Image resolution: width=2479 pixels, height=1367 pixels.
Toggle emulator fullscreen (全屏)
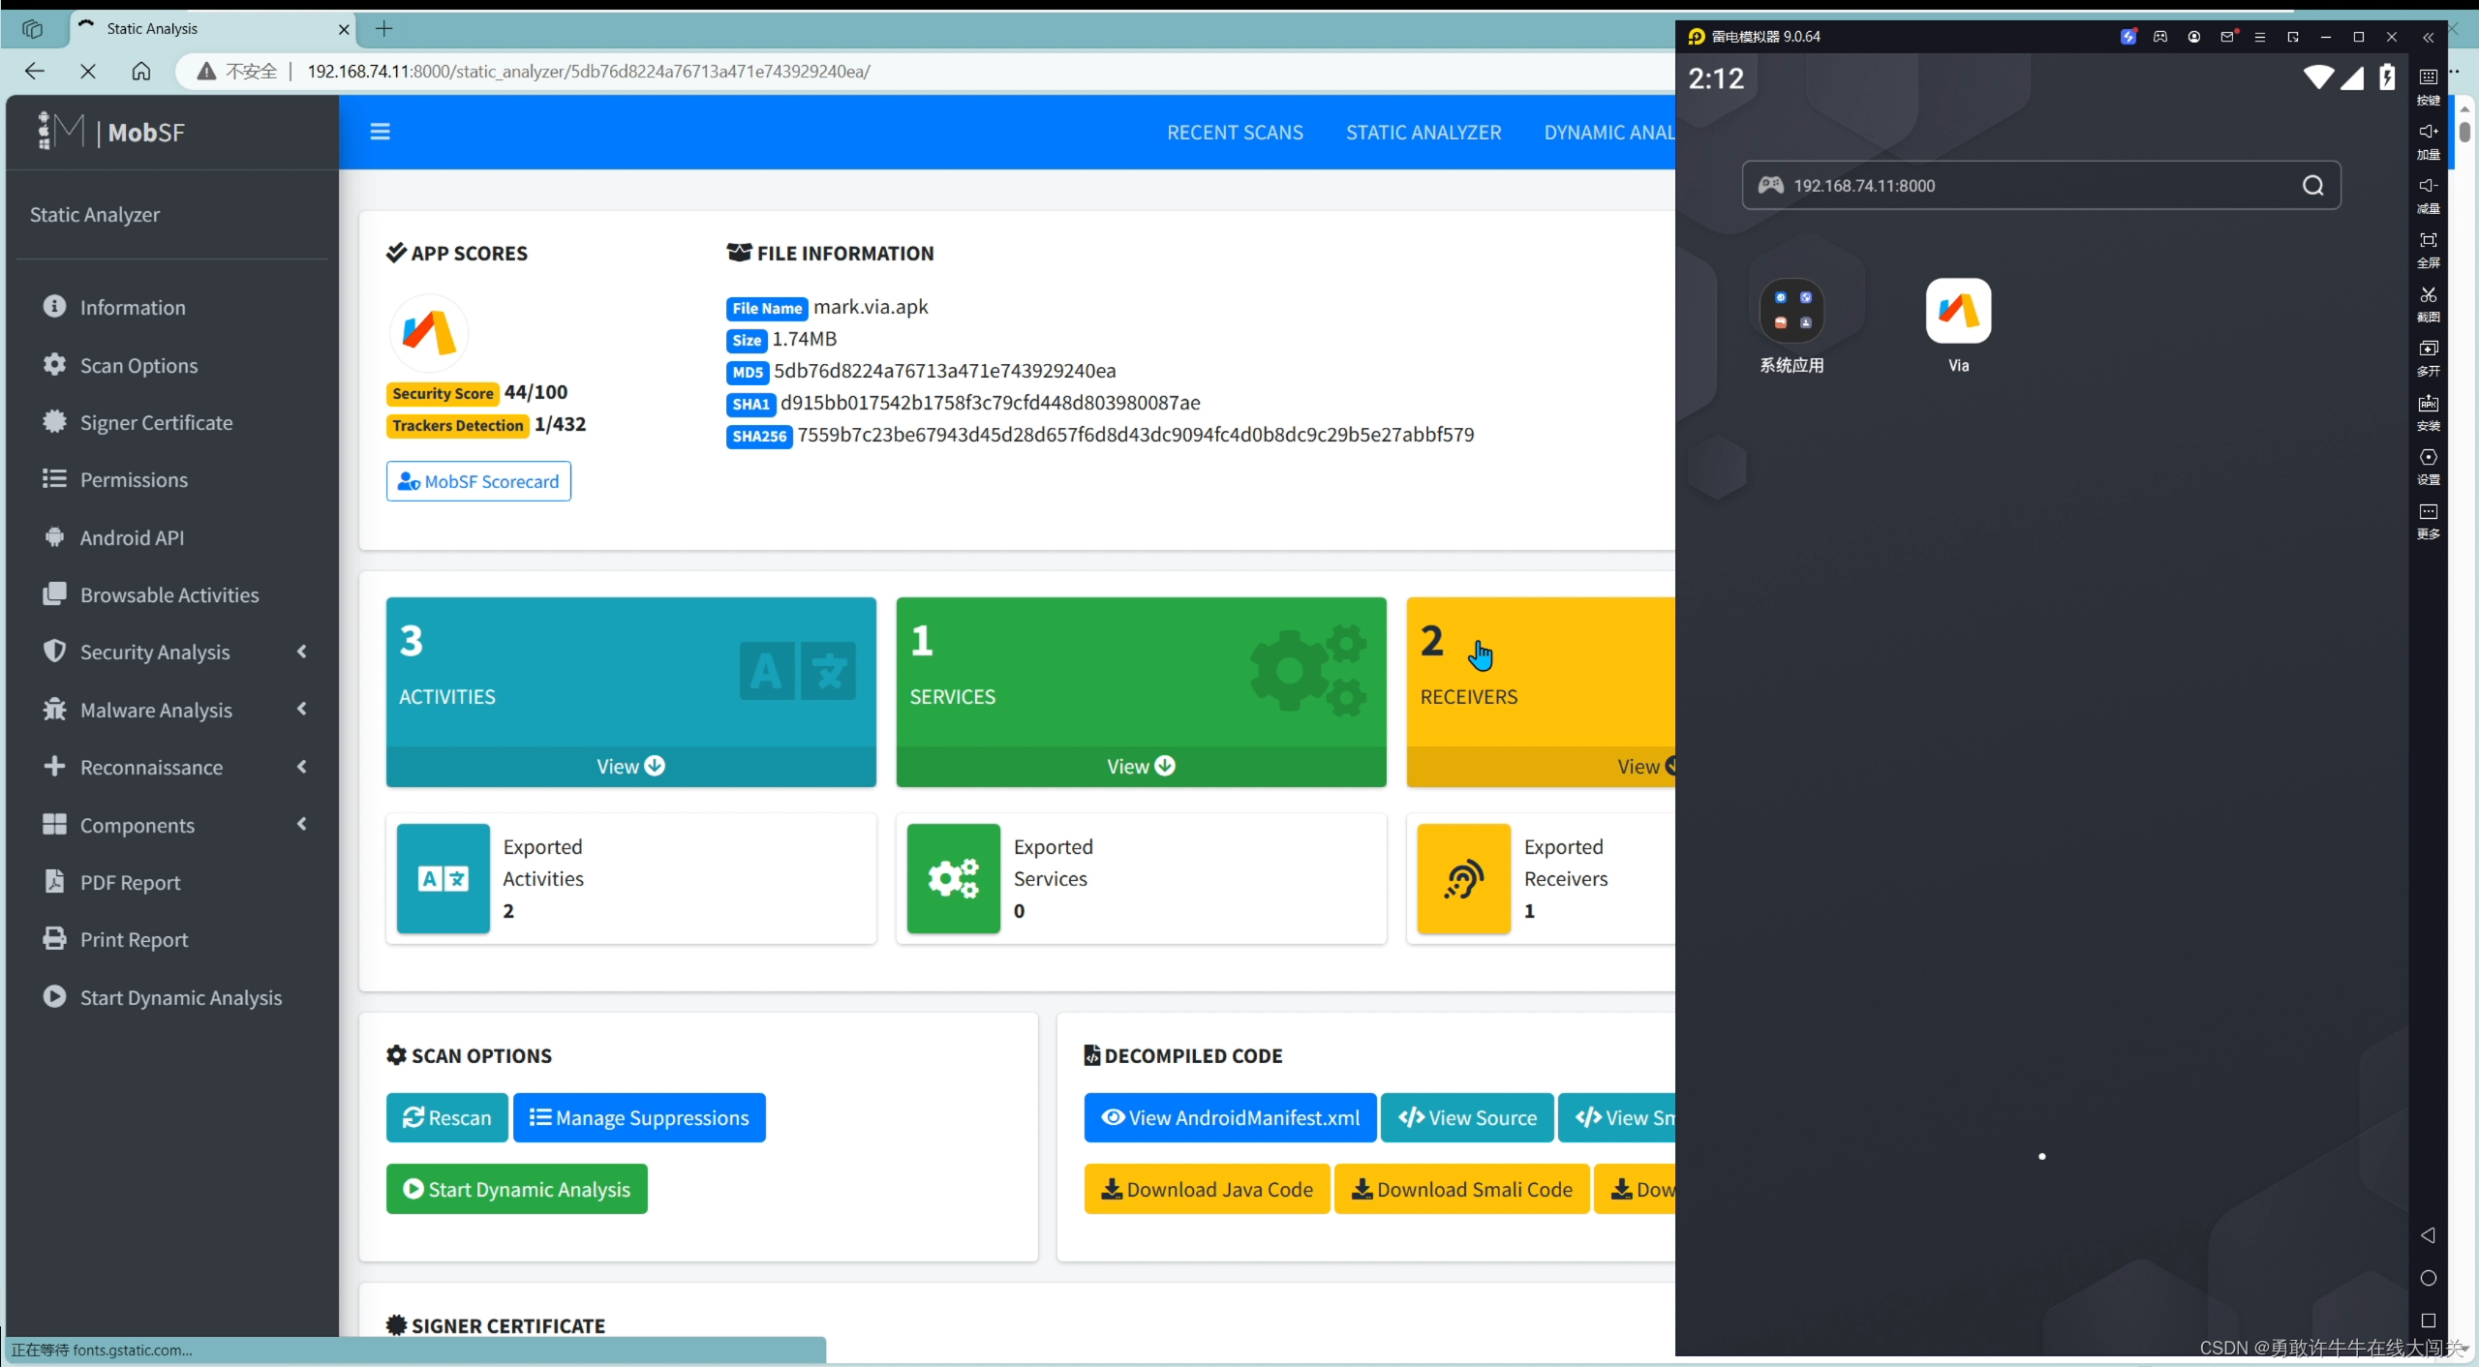point(2428,248)
